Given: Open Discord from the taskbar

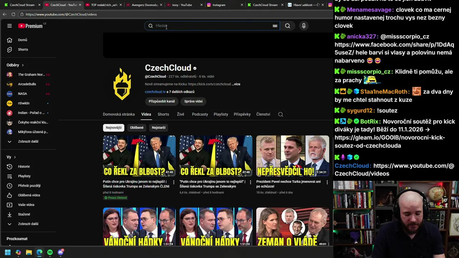Looking at the screenshot, I should (x=61, y=252).
